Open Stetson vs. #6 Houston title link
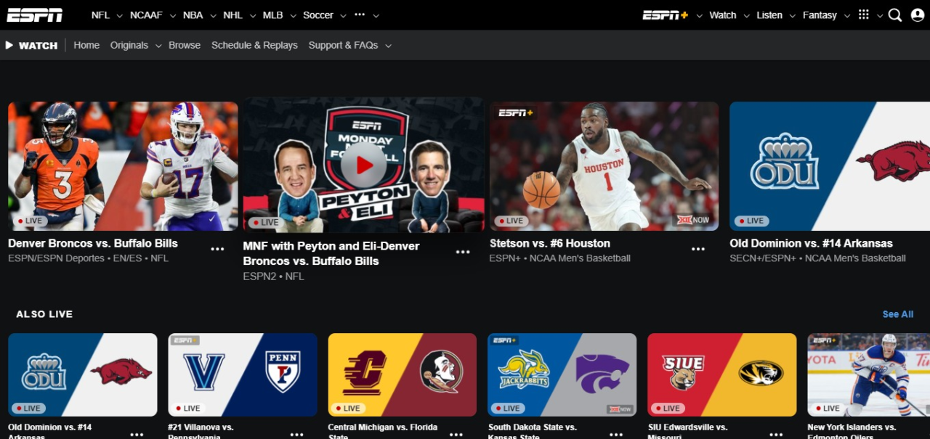 coord(550,243)
